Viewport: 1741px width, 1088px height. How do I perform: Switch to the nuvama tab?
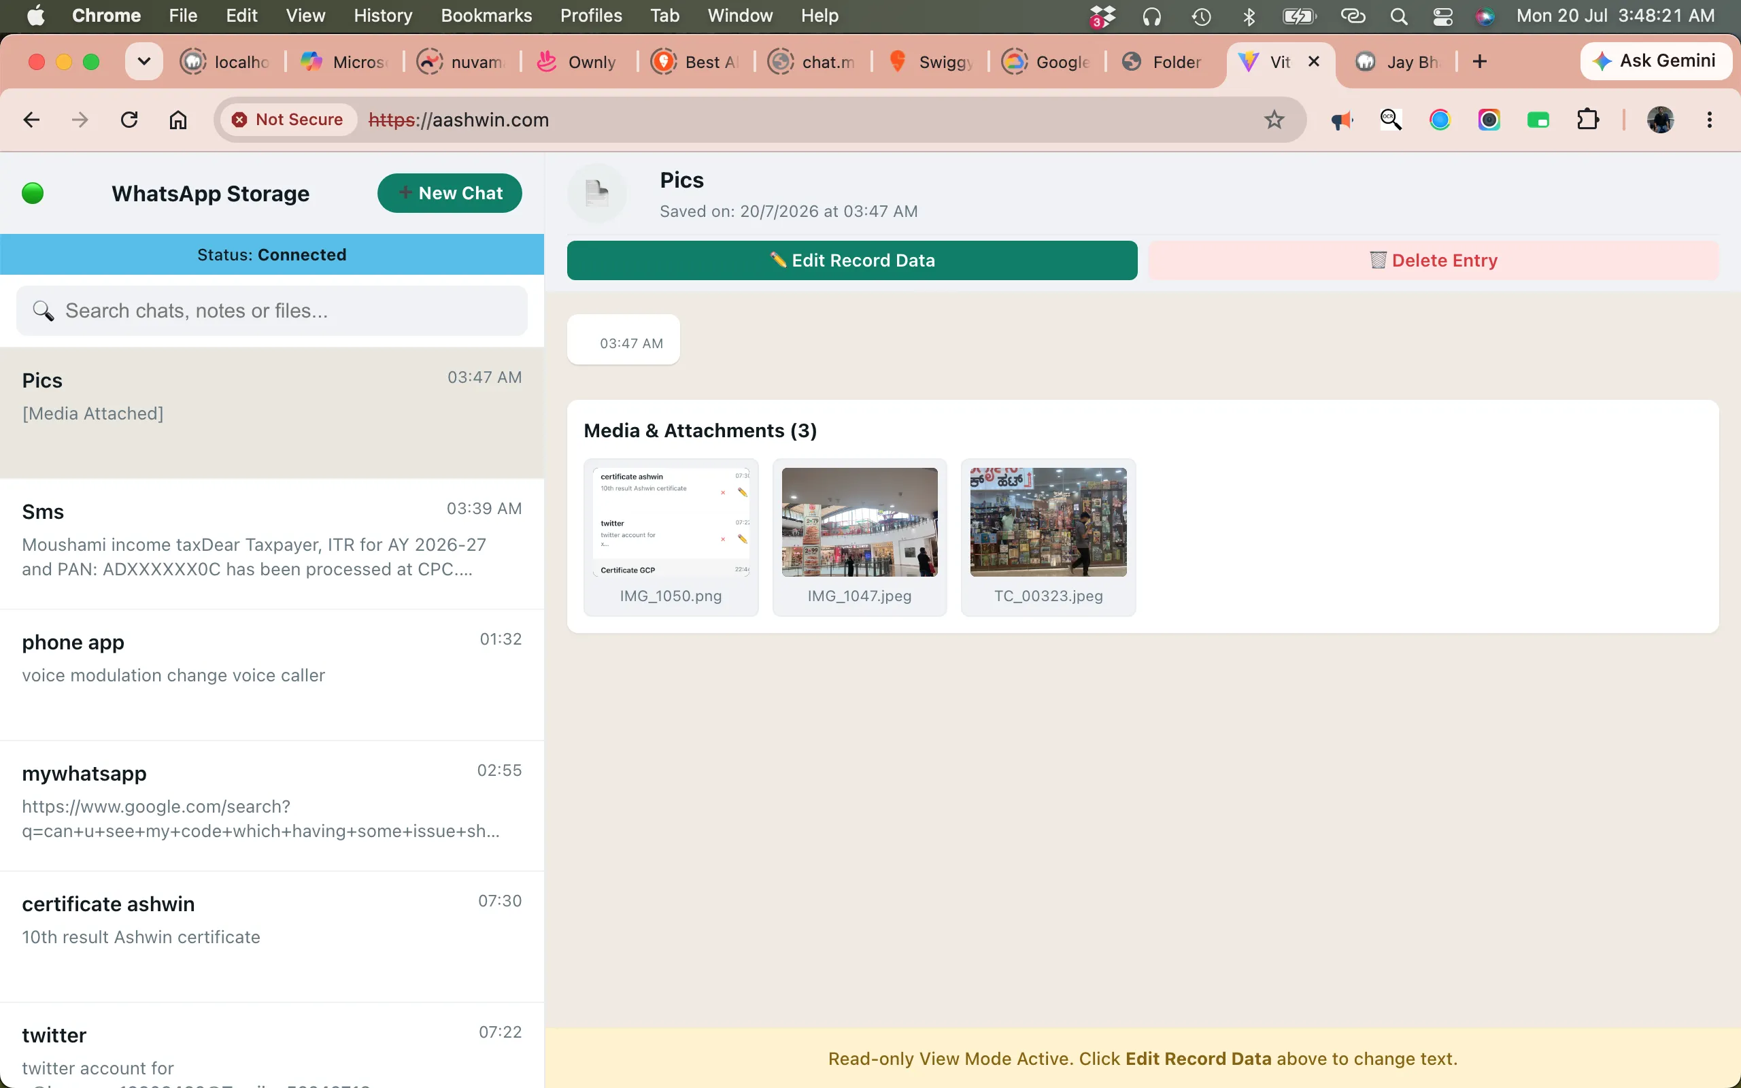point(461,62)
